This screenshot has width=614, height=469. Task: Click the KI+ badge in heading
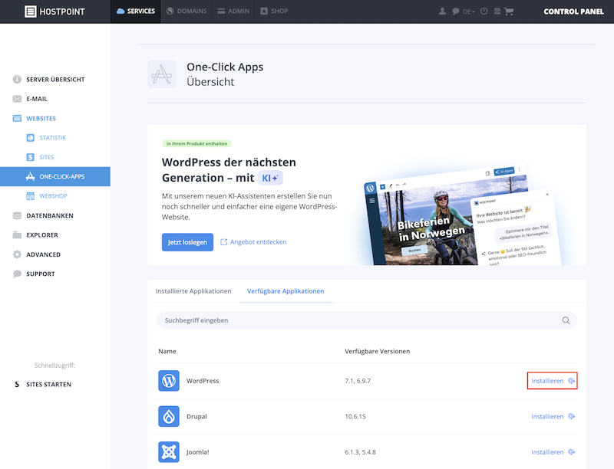click(x=270, y=178)
